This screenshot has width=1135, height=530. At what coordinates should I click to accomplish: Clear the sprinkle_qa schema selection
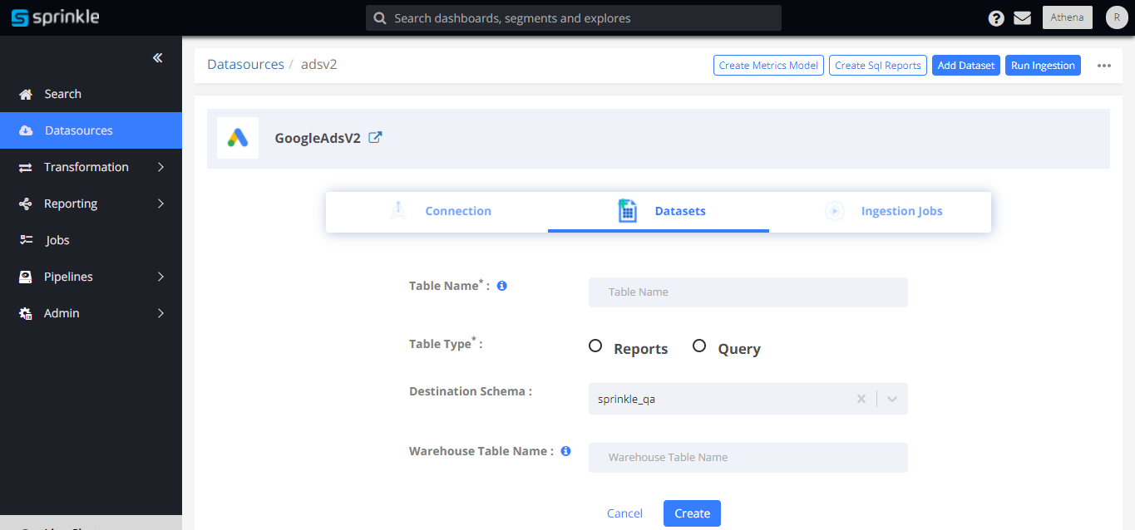click(861, 399)
